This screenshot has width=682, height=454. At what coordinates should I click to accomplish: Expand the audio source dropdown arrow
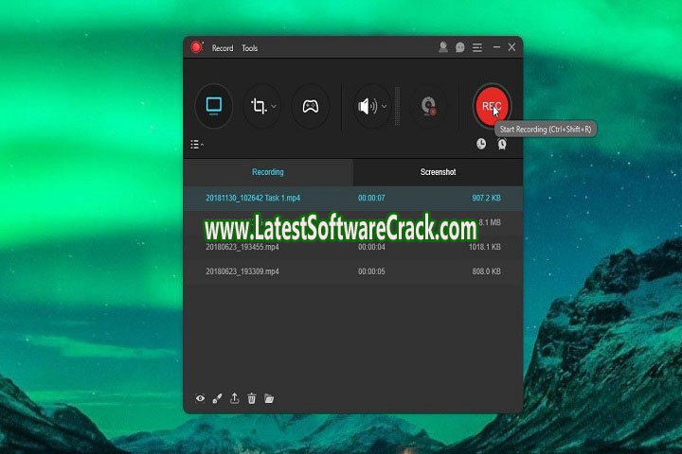384,106
